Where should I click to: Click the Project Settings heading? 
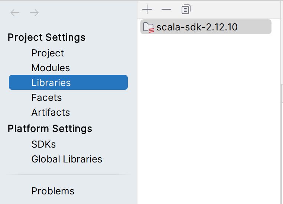pyautogui.click(x=46, y=37)
